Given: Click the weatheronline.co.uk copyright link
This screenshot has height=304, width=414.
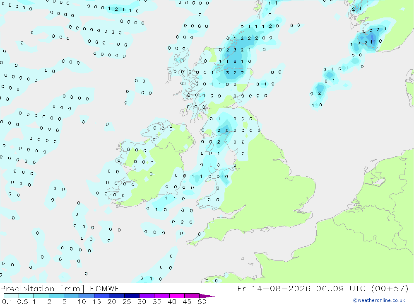Looking at the screenshot, I should (379, 300).
